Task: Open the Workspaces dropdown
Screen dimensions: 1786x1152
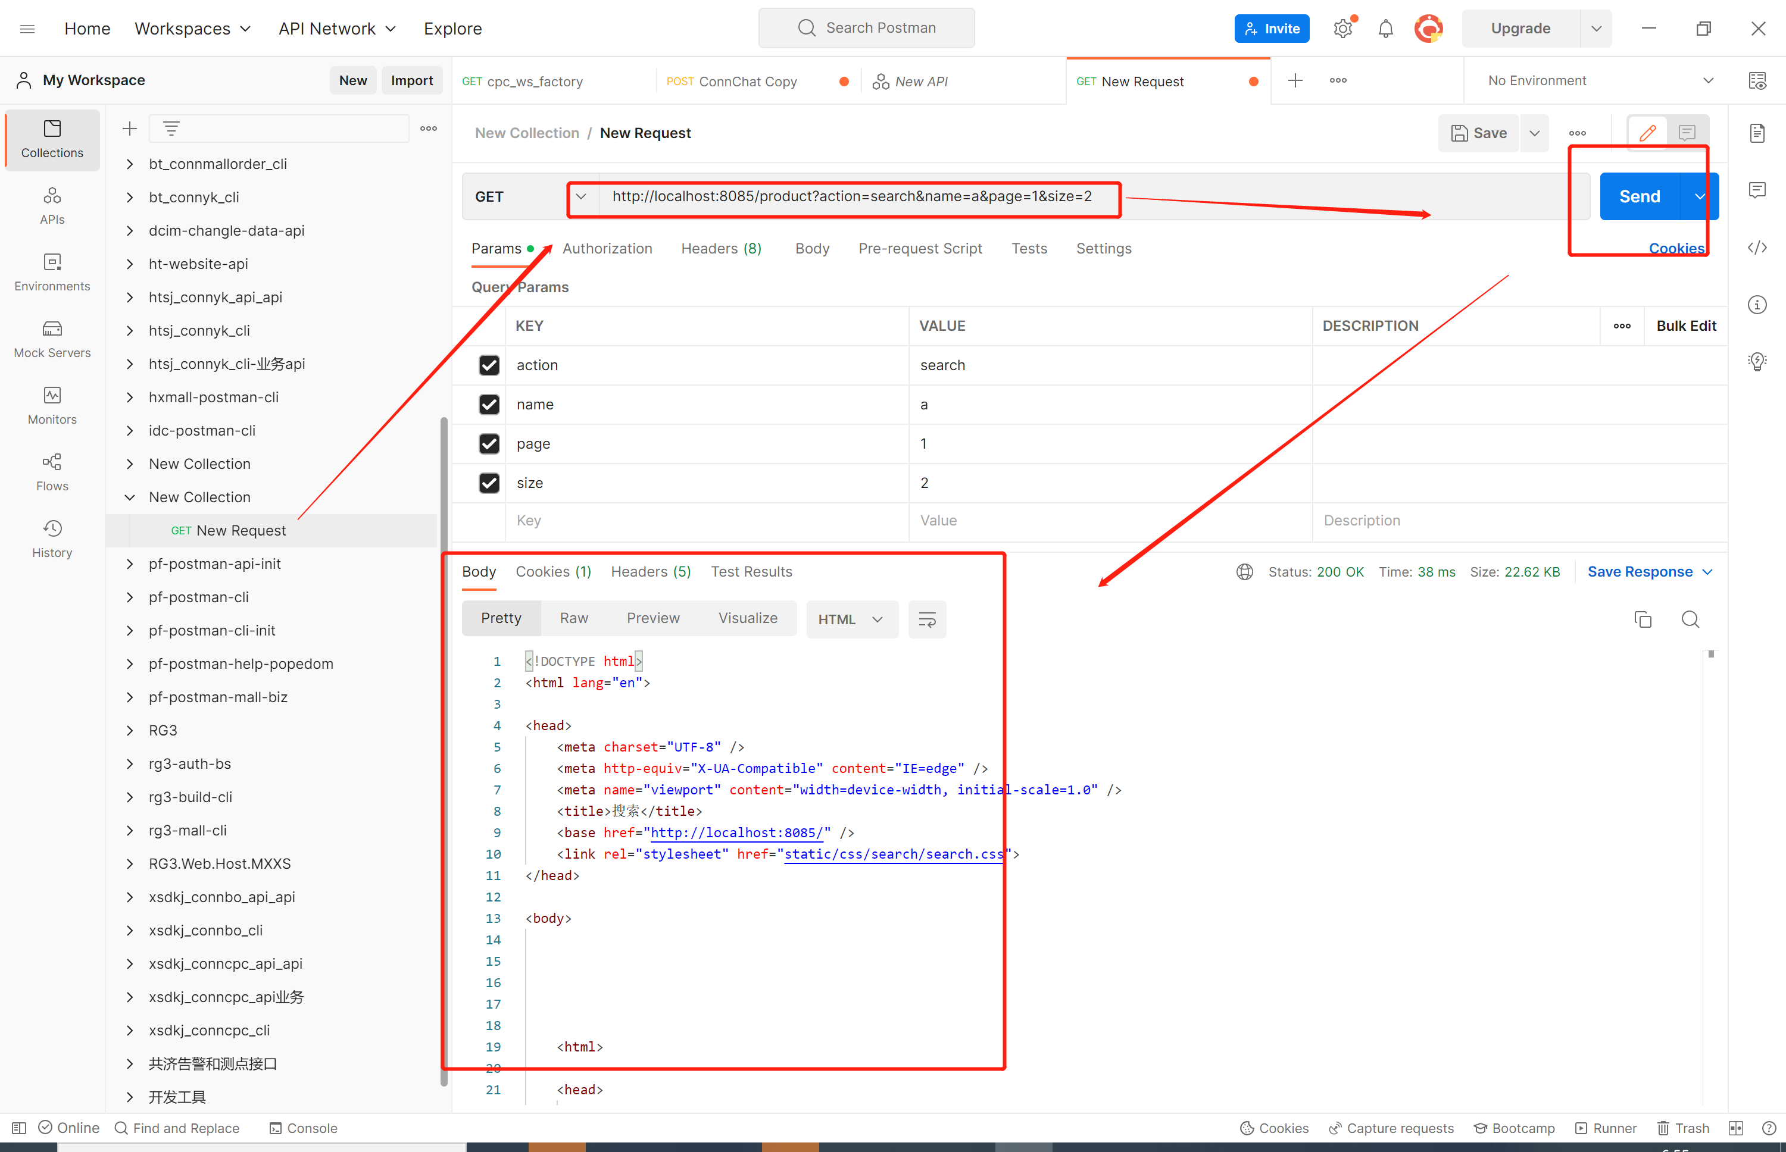Action: (x=192, y=29)
